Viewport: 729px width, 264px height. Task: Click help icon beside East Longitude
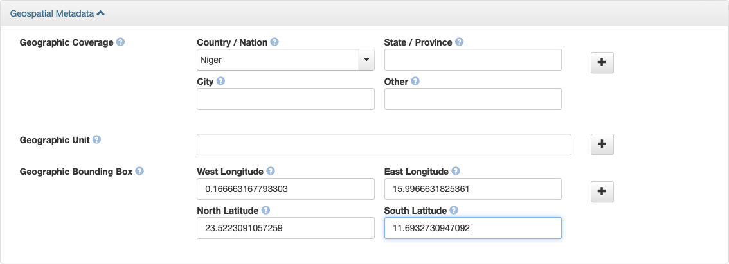pyautogui.click(x=456, y=171)
